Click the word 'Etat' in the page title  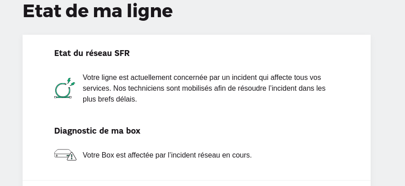[x=42, y=11]
